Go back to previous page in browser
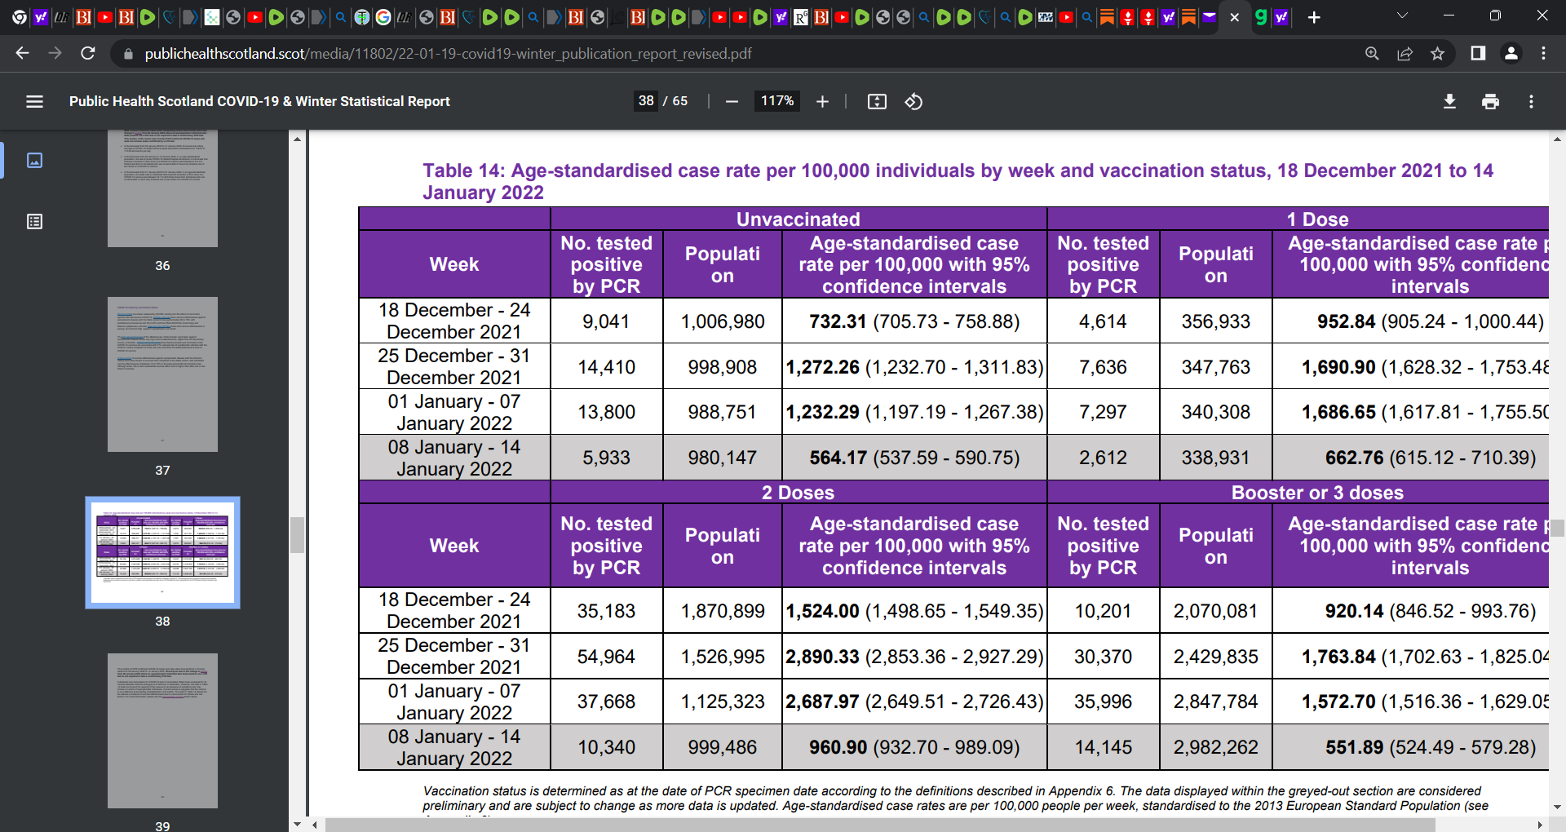1566x832 pixels. pyautogui.click(x=22, y=53)
